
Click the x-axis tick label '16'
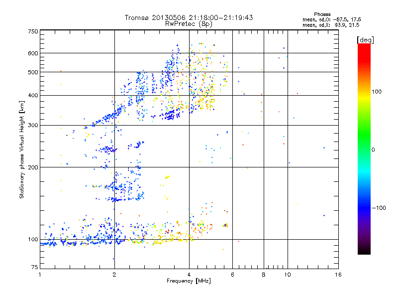click(x=338, y=275)
